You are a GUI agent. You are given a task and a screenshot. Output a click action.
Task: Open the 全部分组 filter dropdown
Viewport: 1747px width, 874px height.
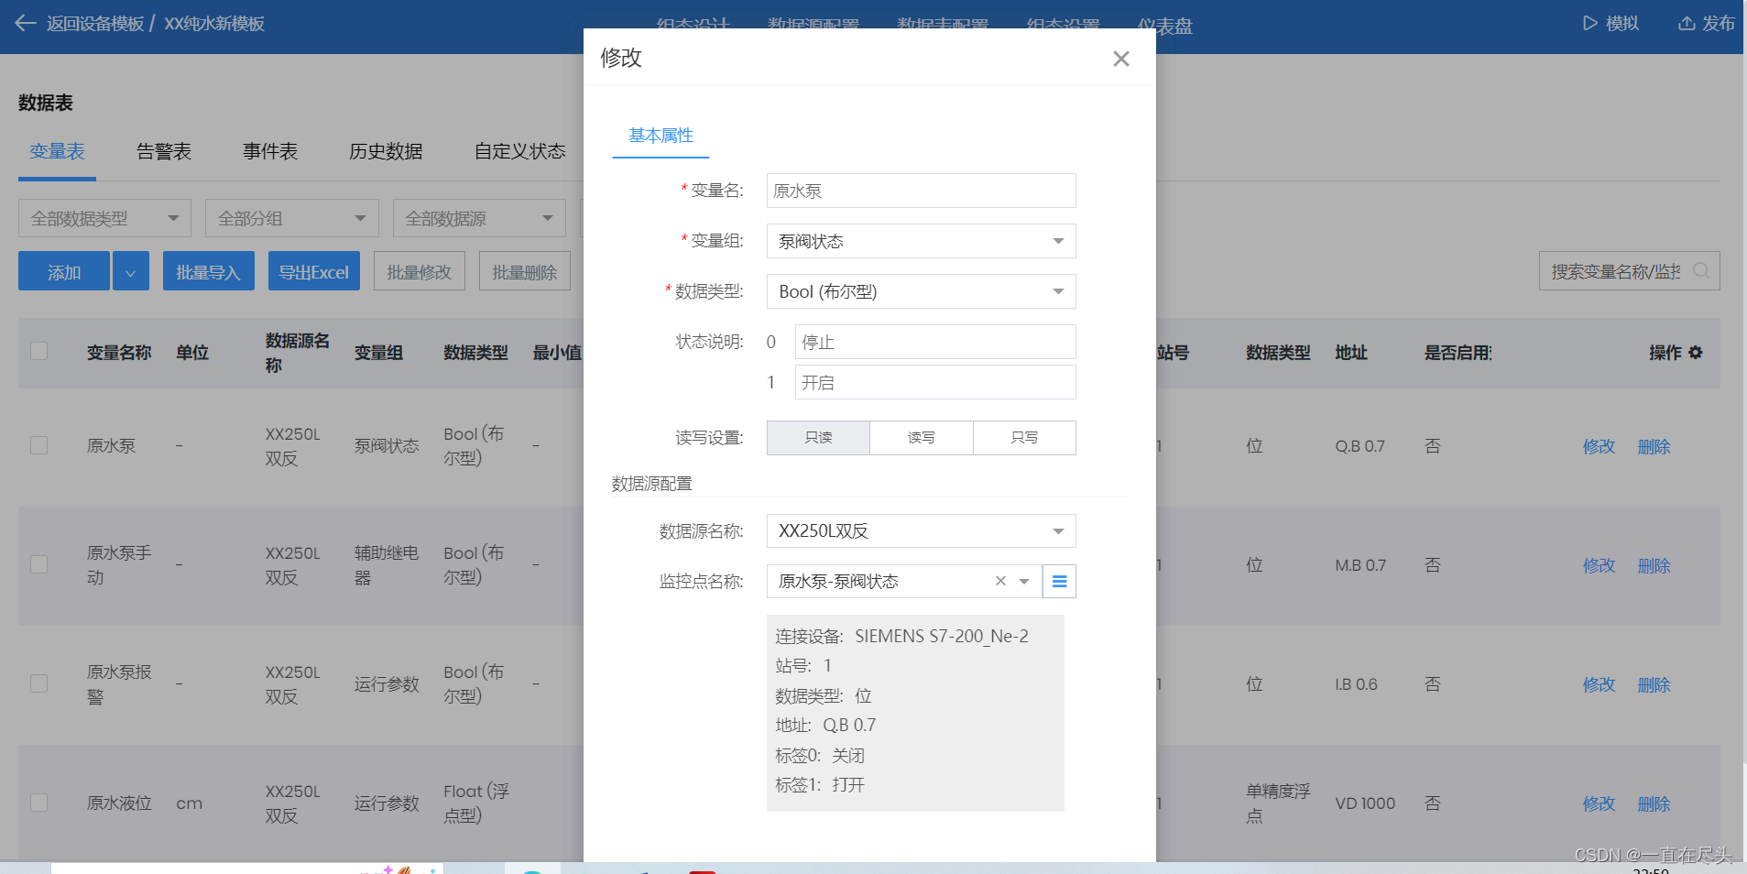coord(292,219)
